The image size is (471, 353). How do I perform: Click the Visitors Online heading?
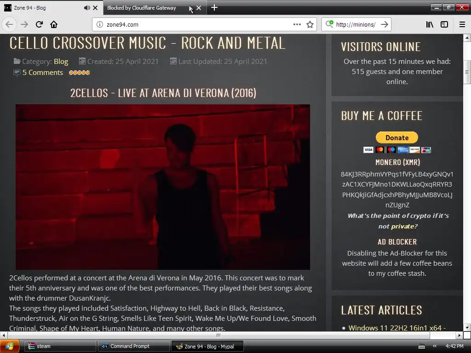click(380, 47)
